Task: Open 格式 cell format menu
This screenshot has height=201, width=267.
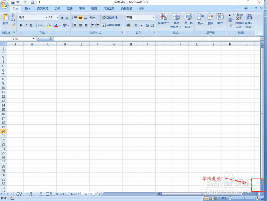Action: tap(220, 21)
